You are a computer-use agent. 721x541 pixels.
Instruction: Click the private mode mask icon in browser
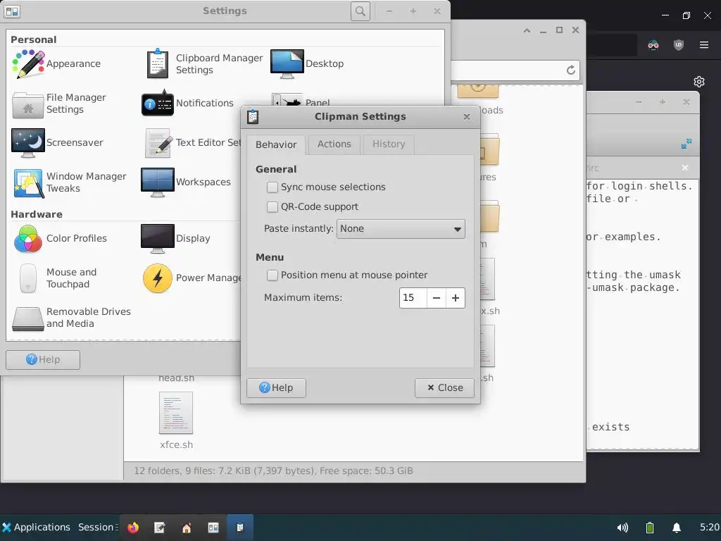[x=653, y=44]
